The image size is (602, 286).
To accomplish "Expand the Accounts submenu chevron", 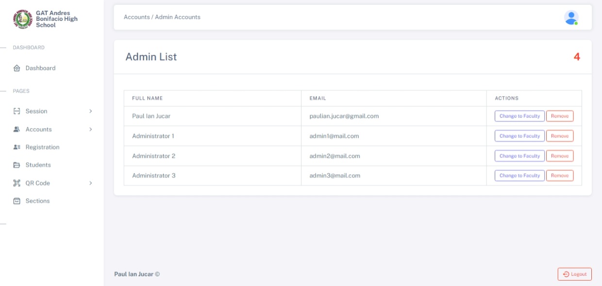I will click(90, 130).
